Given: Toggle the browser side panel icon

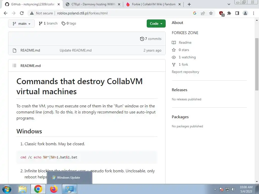Looking at the screenshot, I should pos(237,13).
